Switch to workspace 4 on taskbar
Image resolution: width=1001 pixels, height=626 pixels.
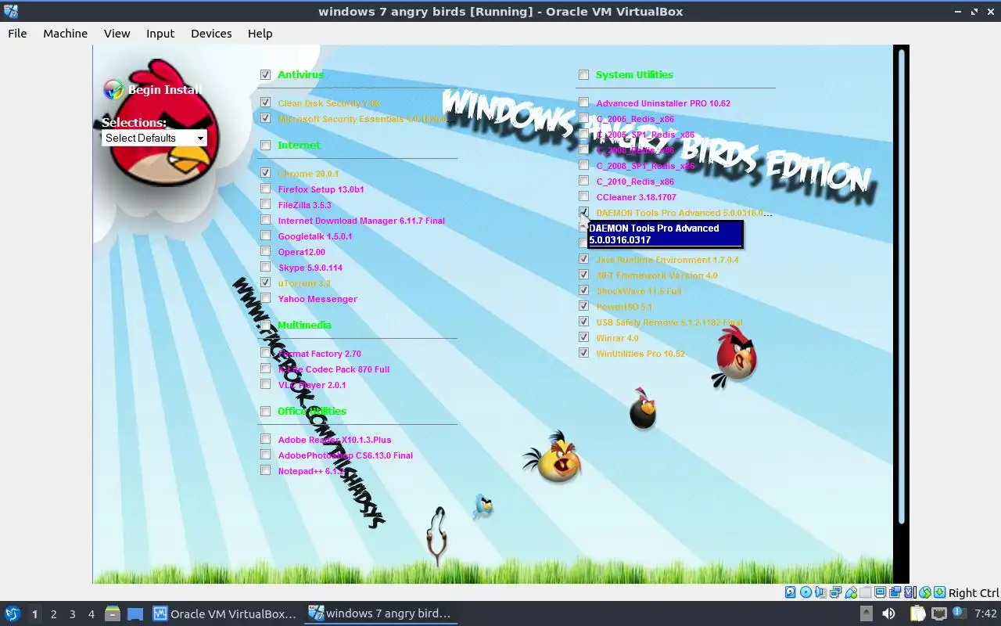91,614
